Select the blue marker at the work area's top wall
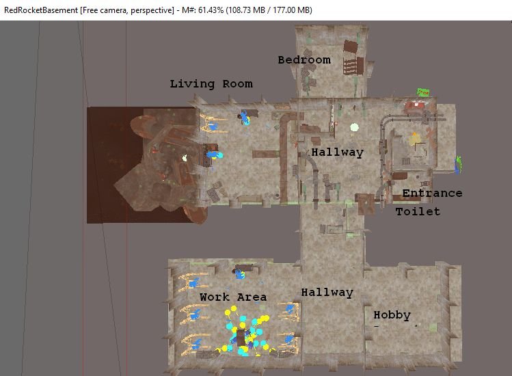Image resolution: width=512 pixels, height=376 pixels. click(x=240, y=273)
